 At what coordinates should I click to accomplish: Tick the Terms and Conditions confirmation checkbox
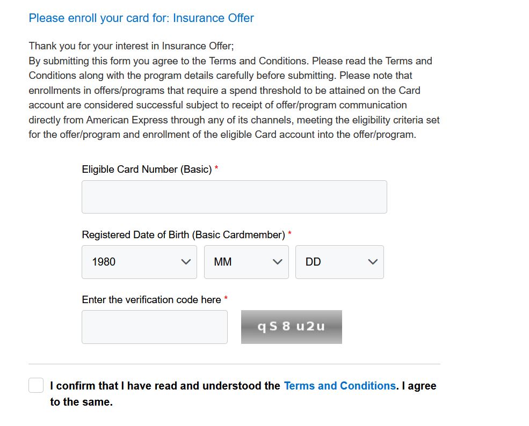(36, 385)
